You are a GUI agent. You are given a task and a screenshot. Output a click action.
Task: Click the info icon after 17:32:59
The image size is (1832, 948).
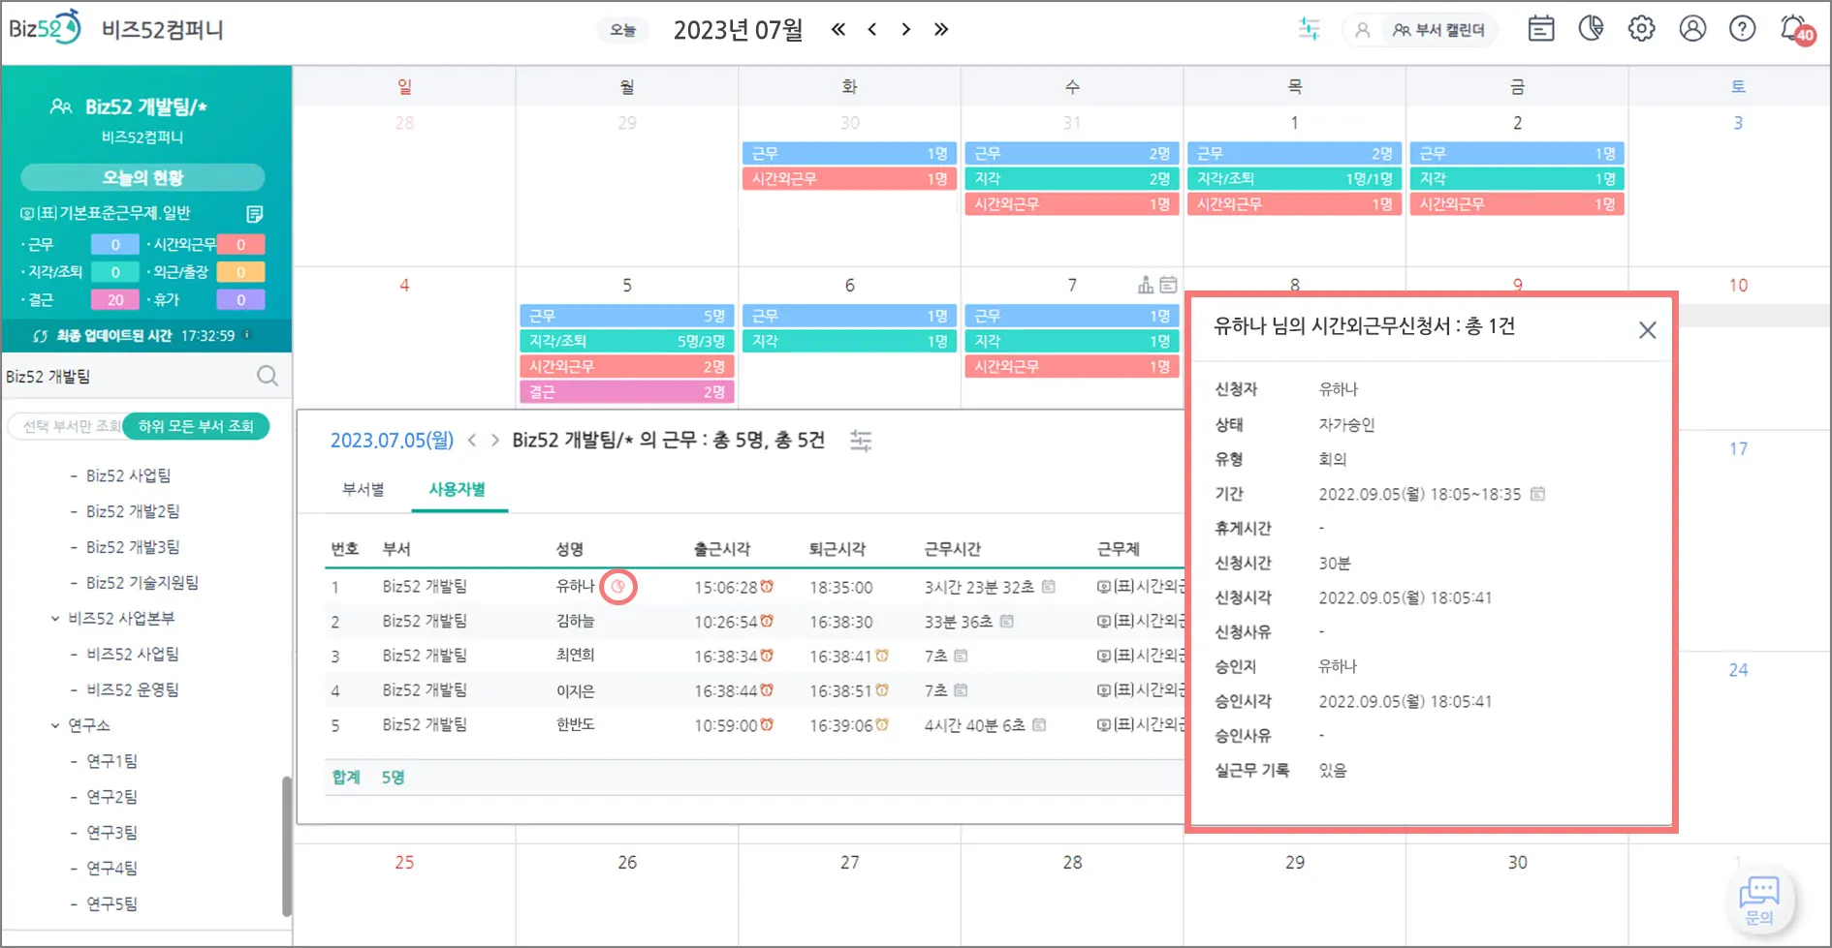pyautogui.click(x=247, y=335)
